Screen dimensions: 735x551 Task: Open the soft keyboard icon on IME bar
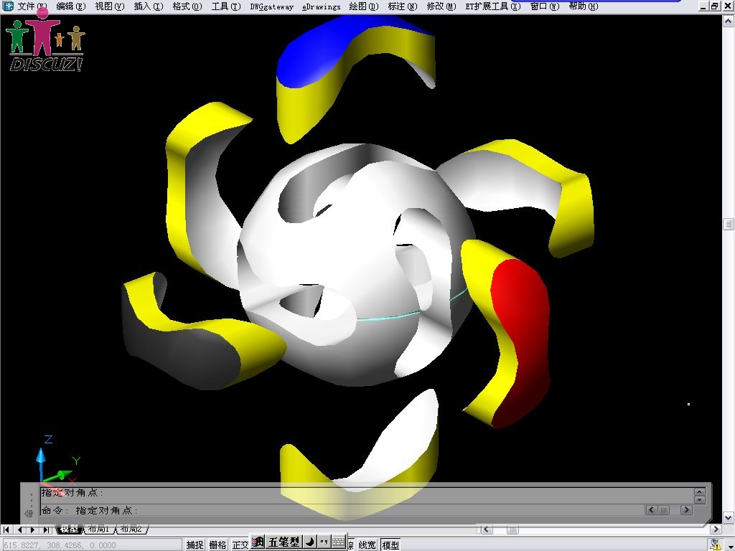point(339,542)
